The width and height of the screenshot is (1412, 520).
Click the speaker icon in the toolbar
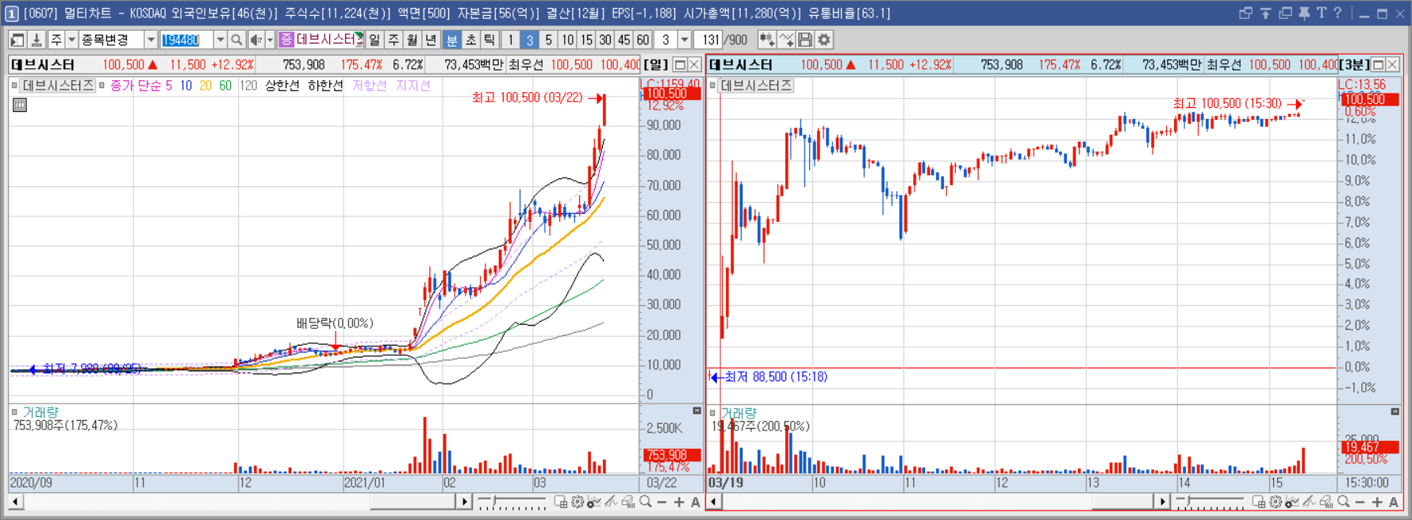pyautogui.click(x=255, y=40)
